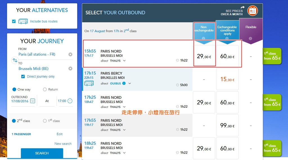Expand details of the 15h55 Thalys trip
Screen dimensions: 288x160
(124, 61)
